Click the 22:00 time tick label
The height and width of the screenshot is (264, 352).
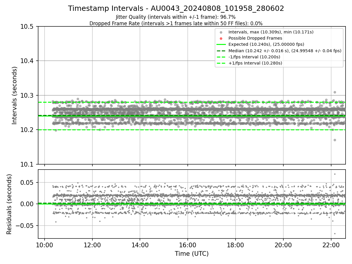pyautogui.click(x=331, y=245)
